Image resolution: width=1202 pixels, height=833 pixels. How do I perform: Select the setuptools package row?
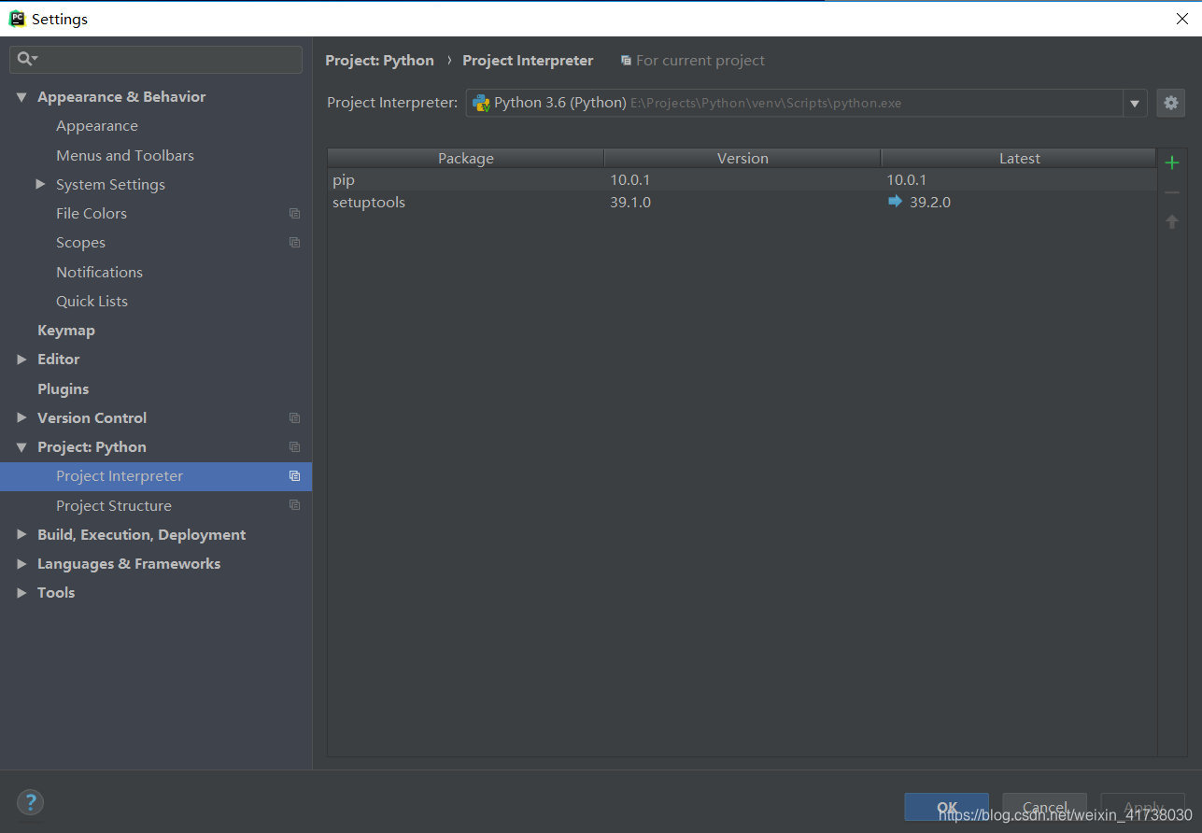742,203
